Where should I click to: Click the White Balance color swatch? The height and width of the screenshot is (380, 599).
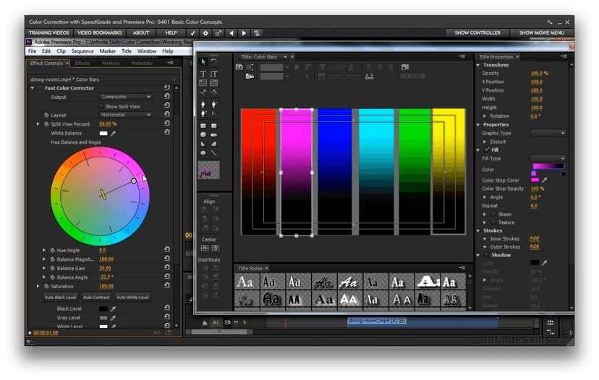(x=103, y=134)
